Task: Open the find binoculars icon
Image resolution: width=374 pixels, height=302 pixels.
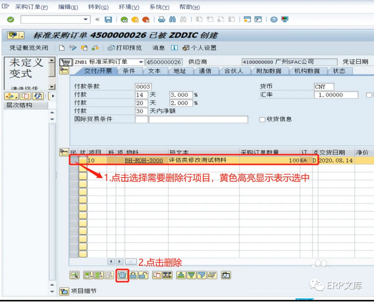Action: [x=172, y=19]
